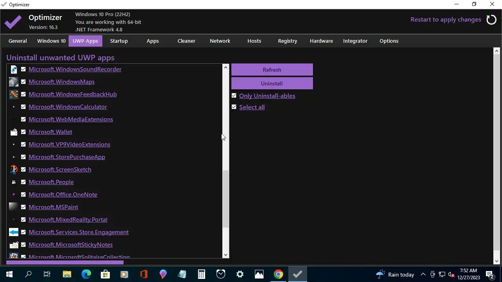Click the Office.OneNote app icon

(x=14, y=195)
